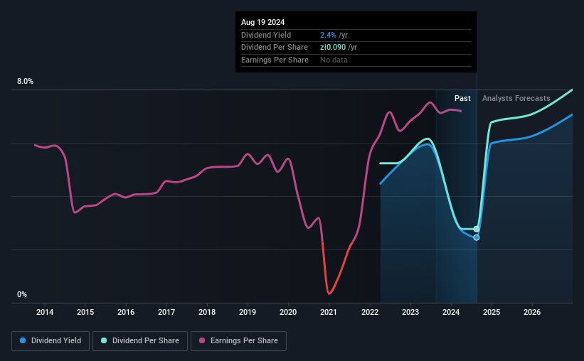The width and height of the screenshot is (584, 361).
Task: Click the teal Dividend Per Share legend dot
Action: (x=104, y=340)
